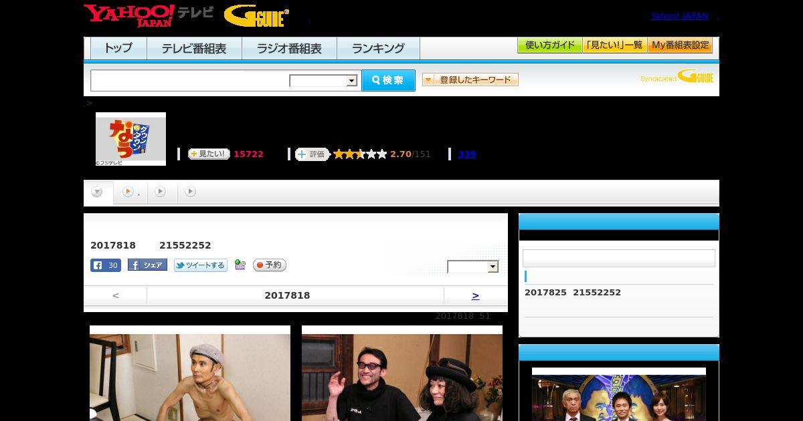The height and width of the screenshot is (421, 803).
Task: Open the 登録したキーワード dropdown
Action: pyautogui.click(x=470, y=80)
